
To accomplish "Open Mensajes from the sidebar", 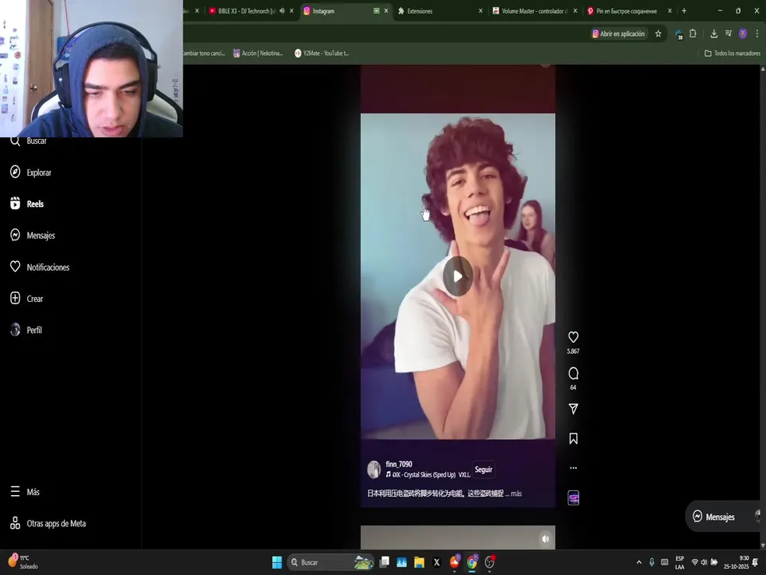I will (x=33, y=235).
